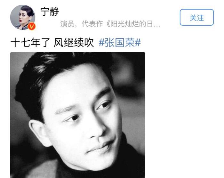224x178 pixels.
Task: Select the post text 十七年了 风继续吹
Action: [x=52, y=43]
